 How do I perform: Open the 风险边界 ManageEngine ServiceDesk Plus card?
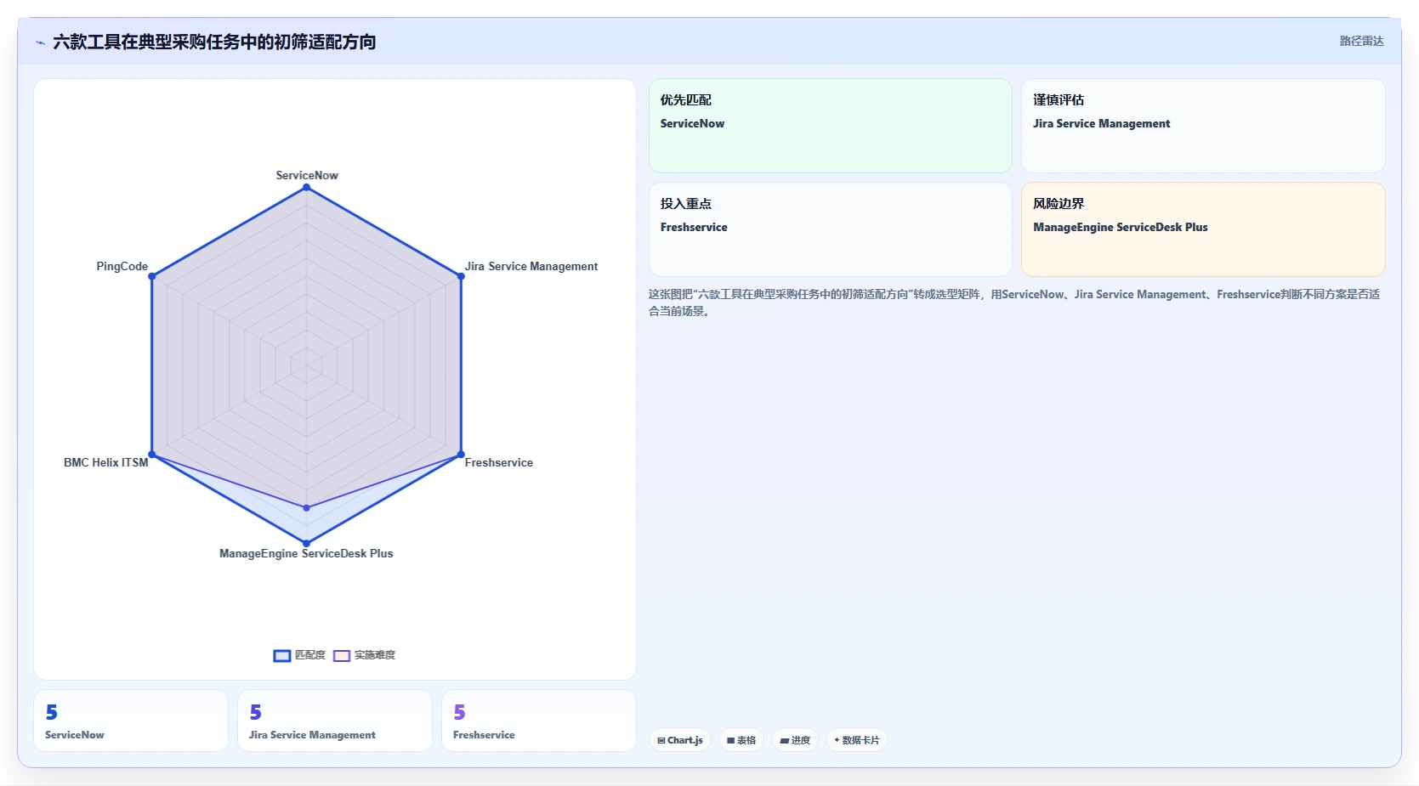[1203, 229]
